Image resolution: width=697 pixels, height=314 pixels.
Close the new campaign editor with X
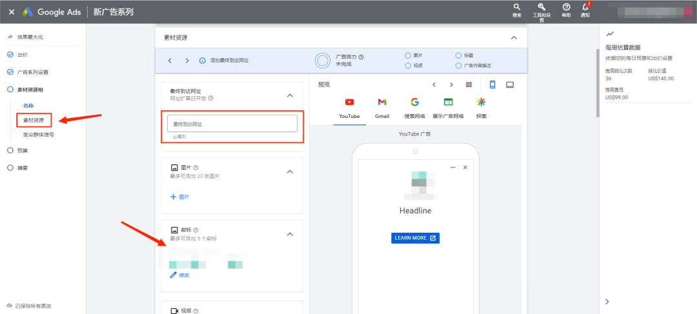click(12, 12)
